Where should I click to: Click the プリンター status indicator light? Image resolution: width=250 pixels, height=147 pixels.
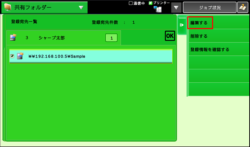point(150,3)
